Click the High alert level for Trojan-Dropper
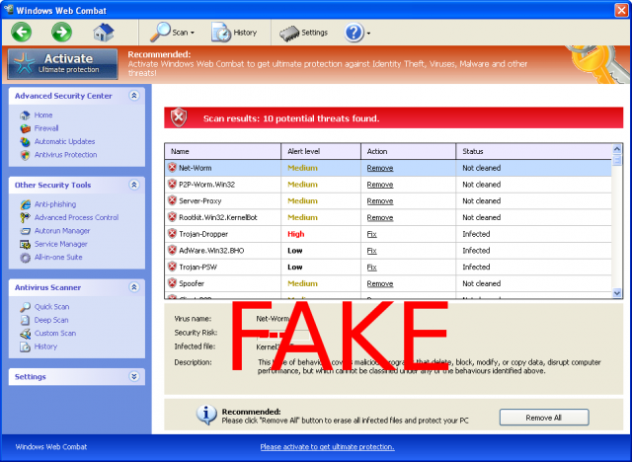 (296, 234)
